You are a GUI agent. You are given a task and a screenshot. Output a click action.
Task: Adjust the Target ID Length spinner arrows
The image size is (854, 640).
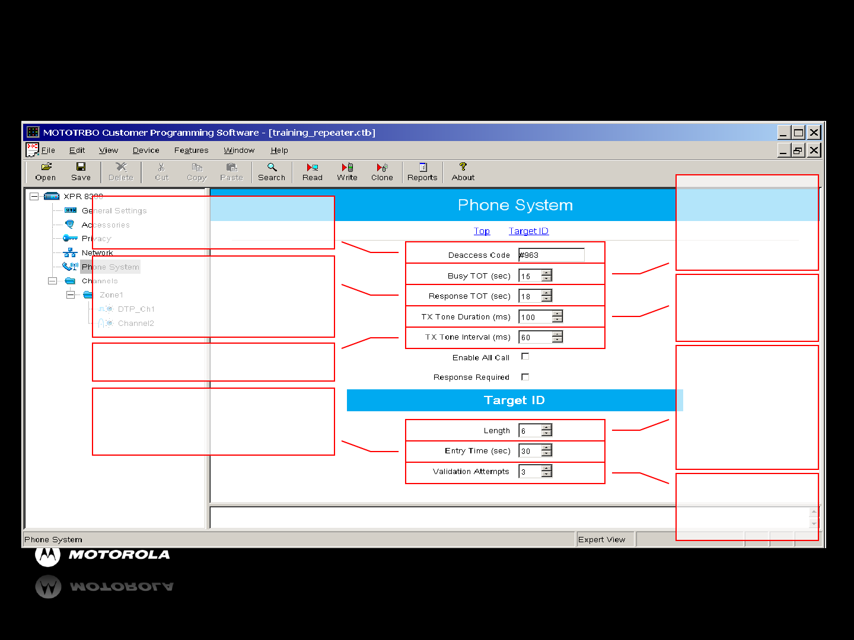point(547,430)
